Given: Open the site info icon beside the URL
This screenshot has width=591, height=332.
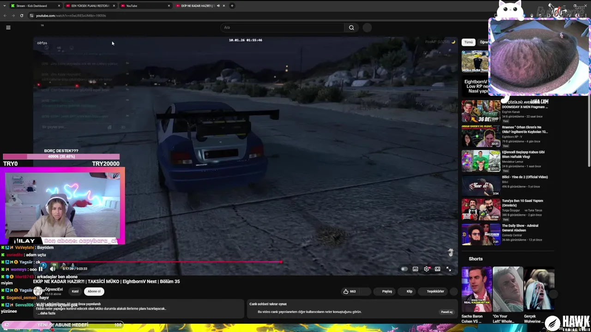Looking at the screenshot, I should tap(31, 16).
